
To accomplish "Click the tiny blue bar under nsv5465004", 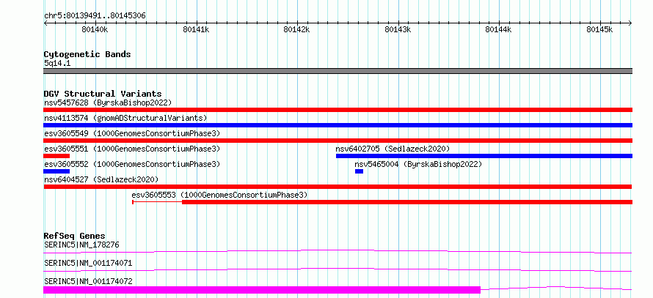I will click(x=359, y=171).
